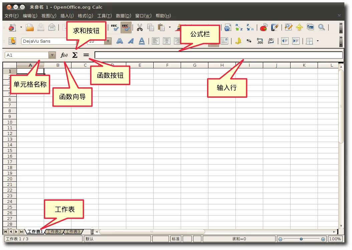Open the 文件 menu
352x250 pixels.
click(x=12, y=16)
